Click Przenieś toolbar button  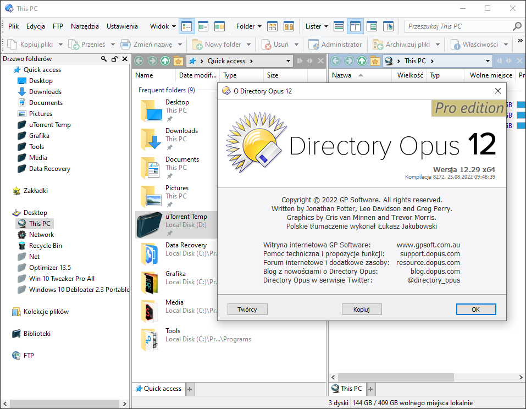[x=87, y=45]
